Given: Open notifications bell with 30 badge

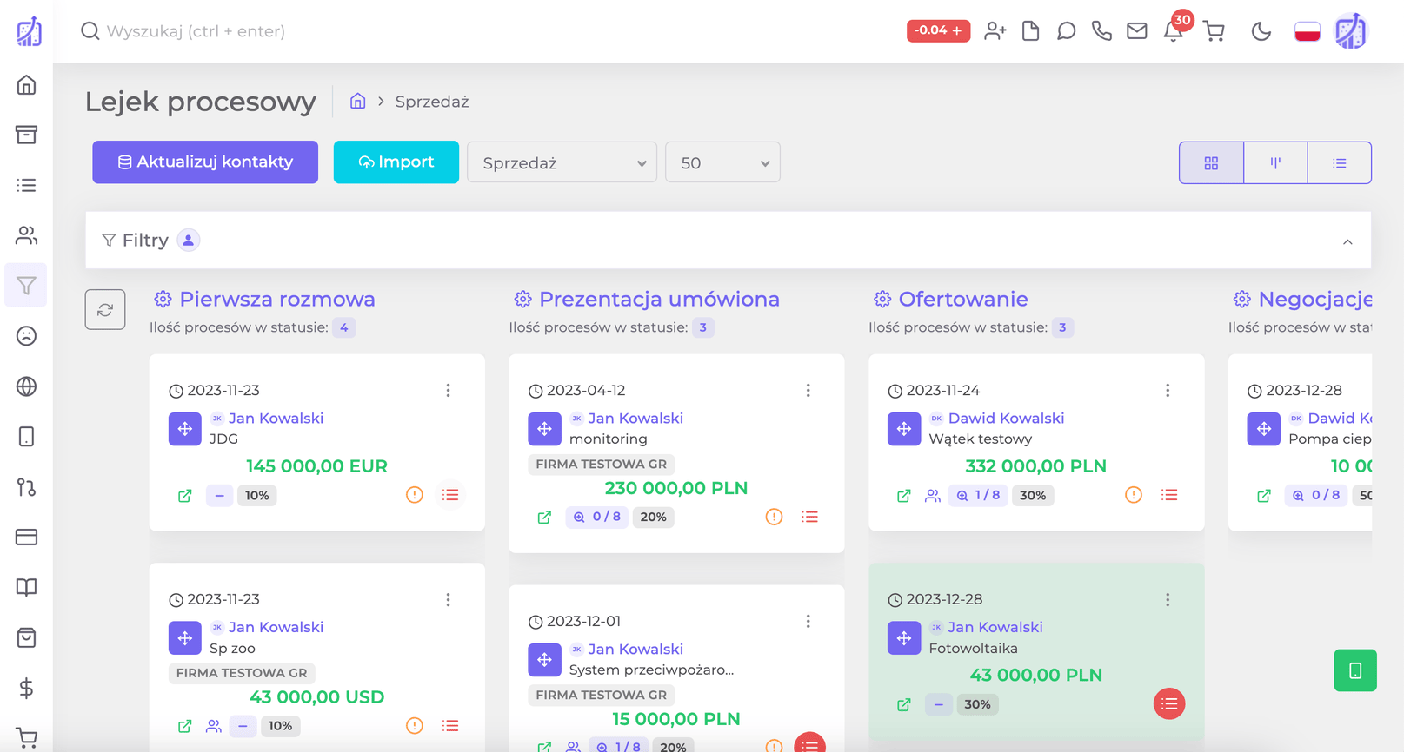Looking at the screenshot, I should (1174, 31).
